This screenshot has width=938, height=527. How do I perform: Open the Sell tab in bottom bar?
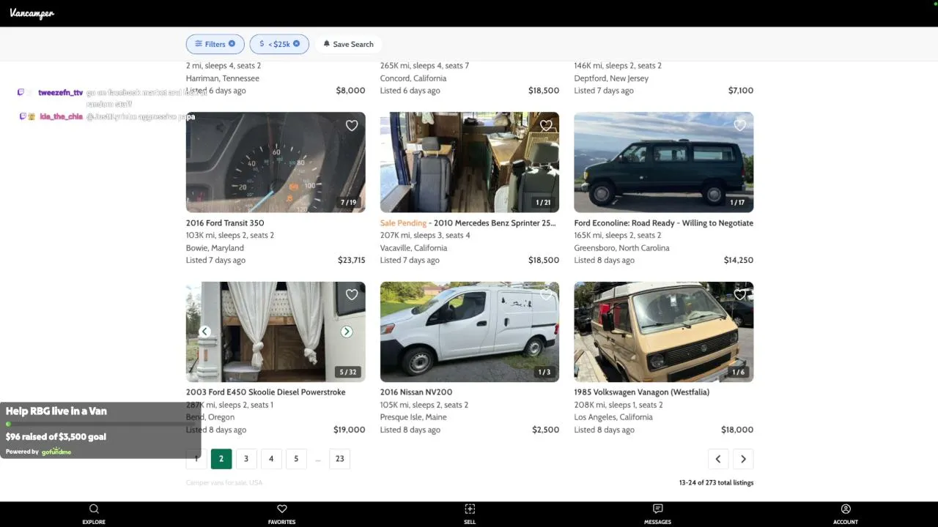(470, 514)
